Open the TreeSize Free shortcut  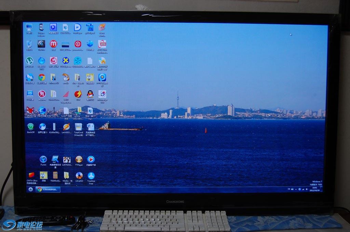click(x=91, y=176)
